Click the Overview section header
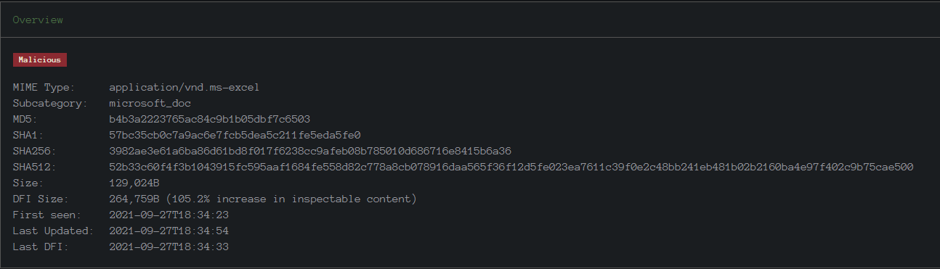The width and height of the screenshot is (940, 269). click(x=38, y=20)
